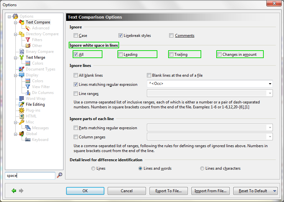Image resolution: width=284 pixels, height=202 pixels.
Task: Click the Keyboard icon in tree
Action: pyautogui.click(x=28, y=140)
